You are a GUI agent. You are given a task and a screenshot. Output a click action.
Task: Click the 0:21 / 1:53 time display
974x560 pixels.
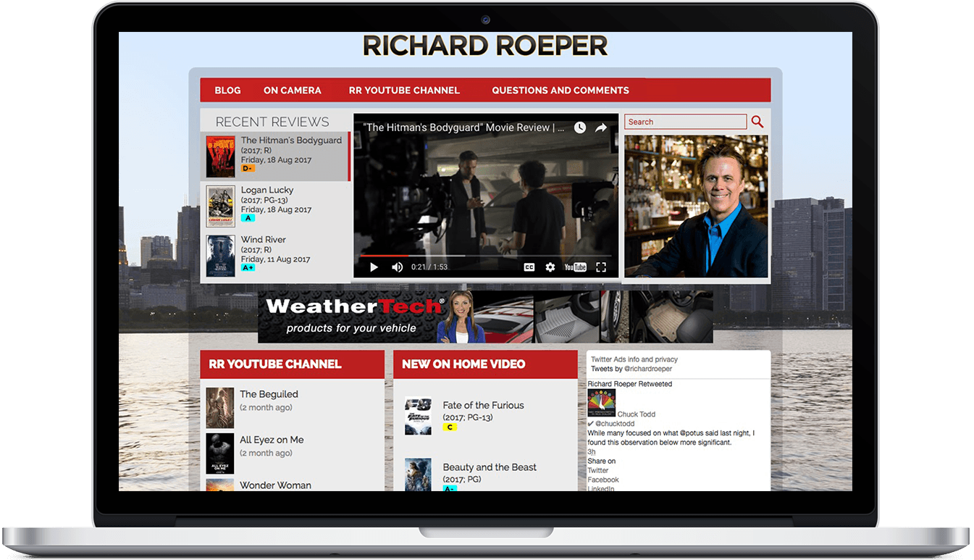pyautogui.click(x=429, y=267)
